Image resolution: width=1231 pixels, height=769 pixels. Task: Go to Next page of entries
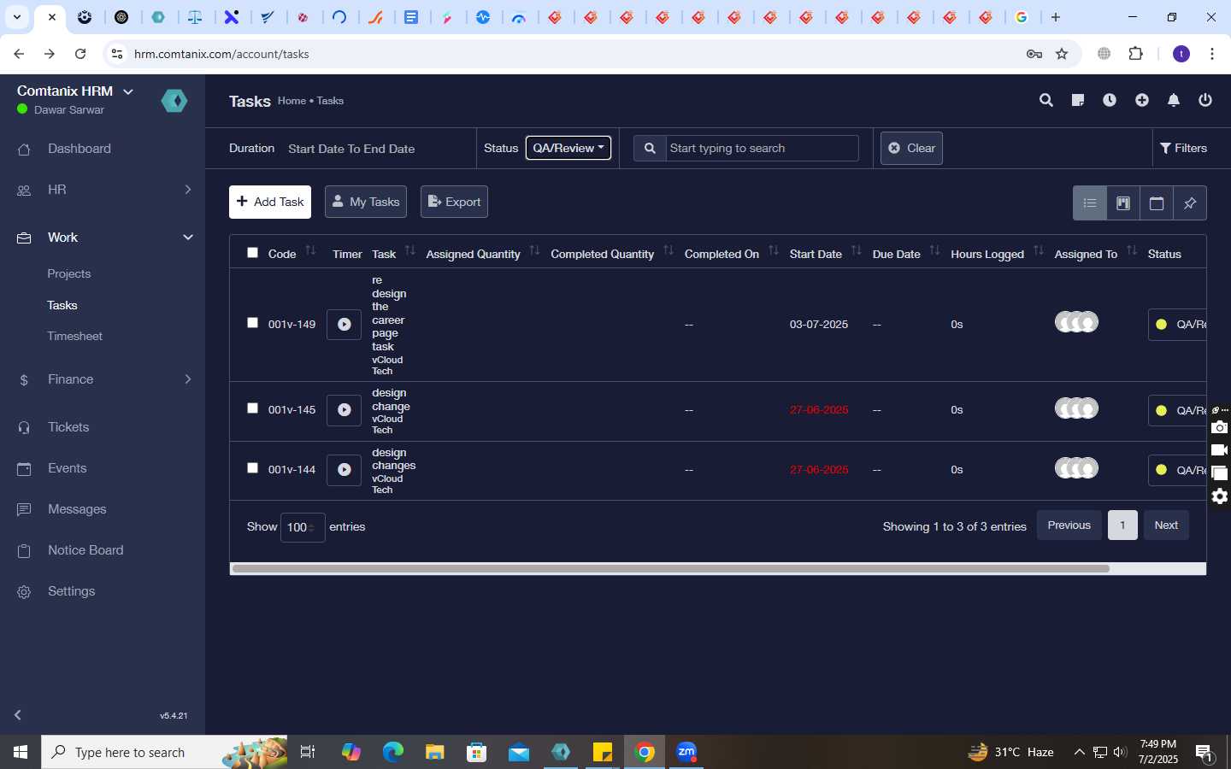tap(1166, 525)
